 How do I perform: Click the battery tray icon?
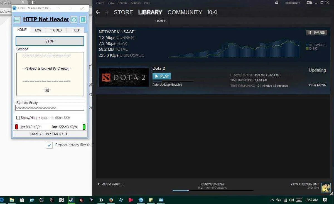click(279, 200)
